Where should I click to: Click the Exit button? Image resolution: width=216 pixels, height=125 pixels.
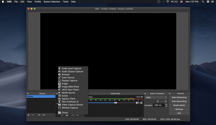(179, 113)
